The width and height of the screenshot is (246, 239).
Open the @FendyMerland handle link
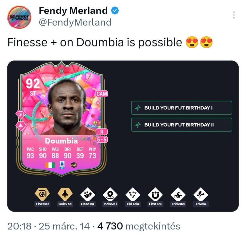(75, 22)
